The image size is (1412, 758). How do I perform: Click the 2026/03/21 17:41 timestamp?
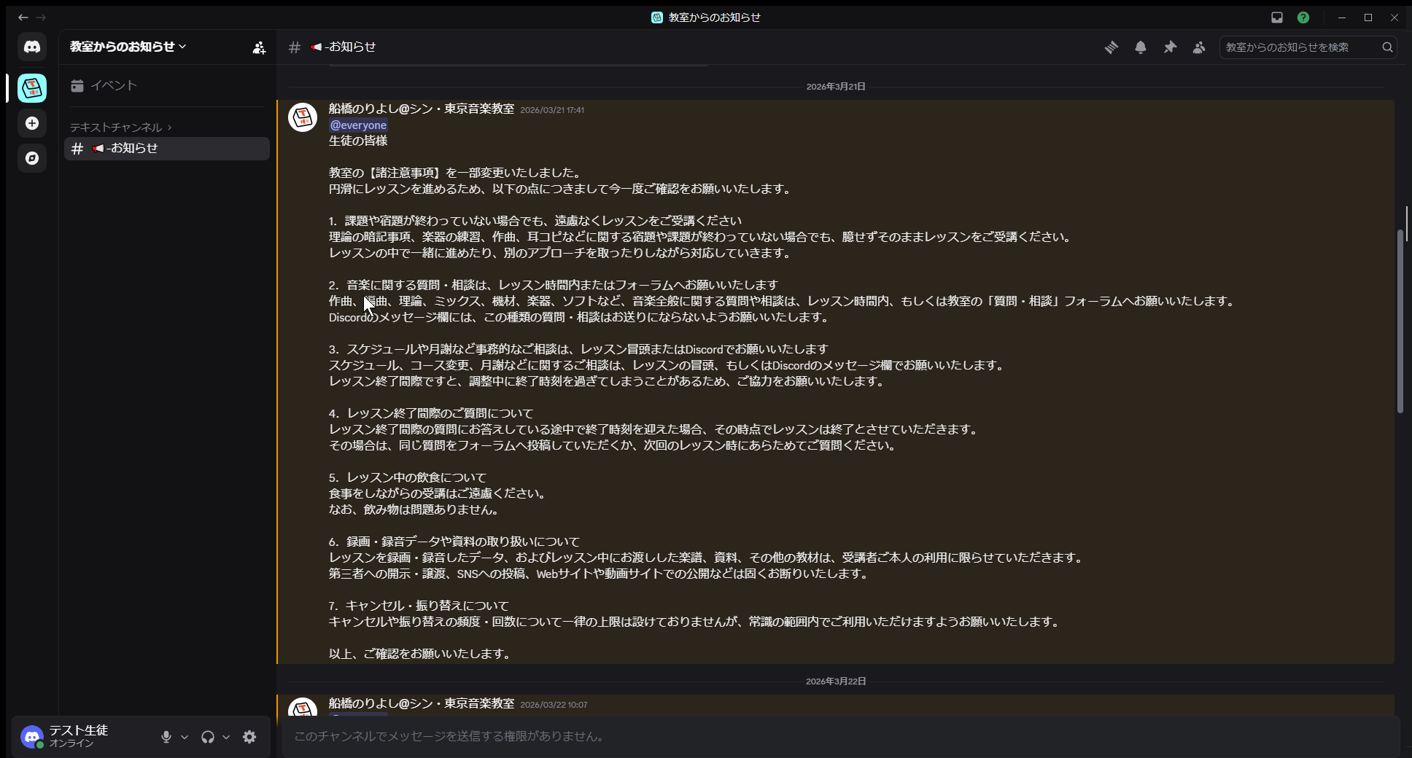[552, 110]
